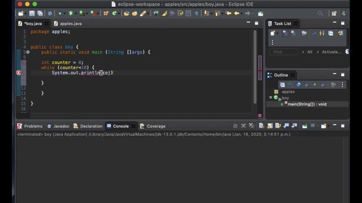362x203 pixels.
Task: Click the All working set link
Action: [x=309, y=52]
